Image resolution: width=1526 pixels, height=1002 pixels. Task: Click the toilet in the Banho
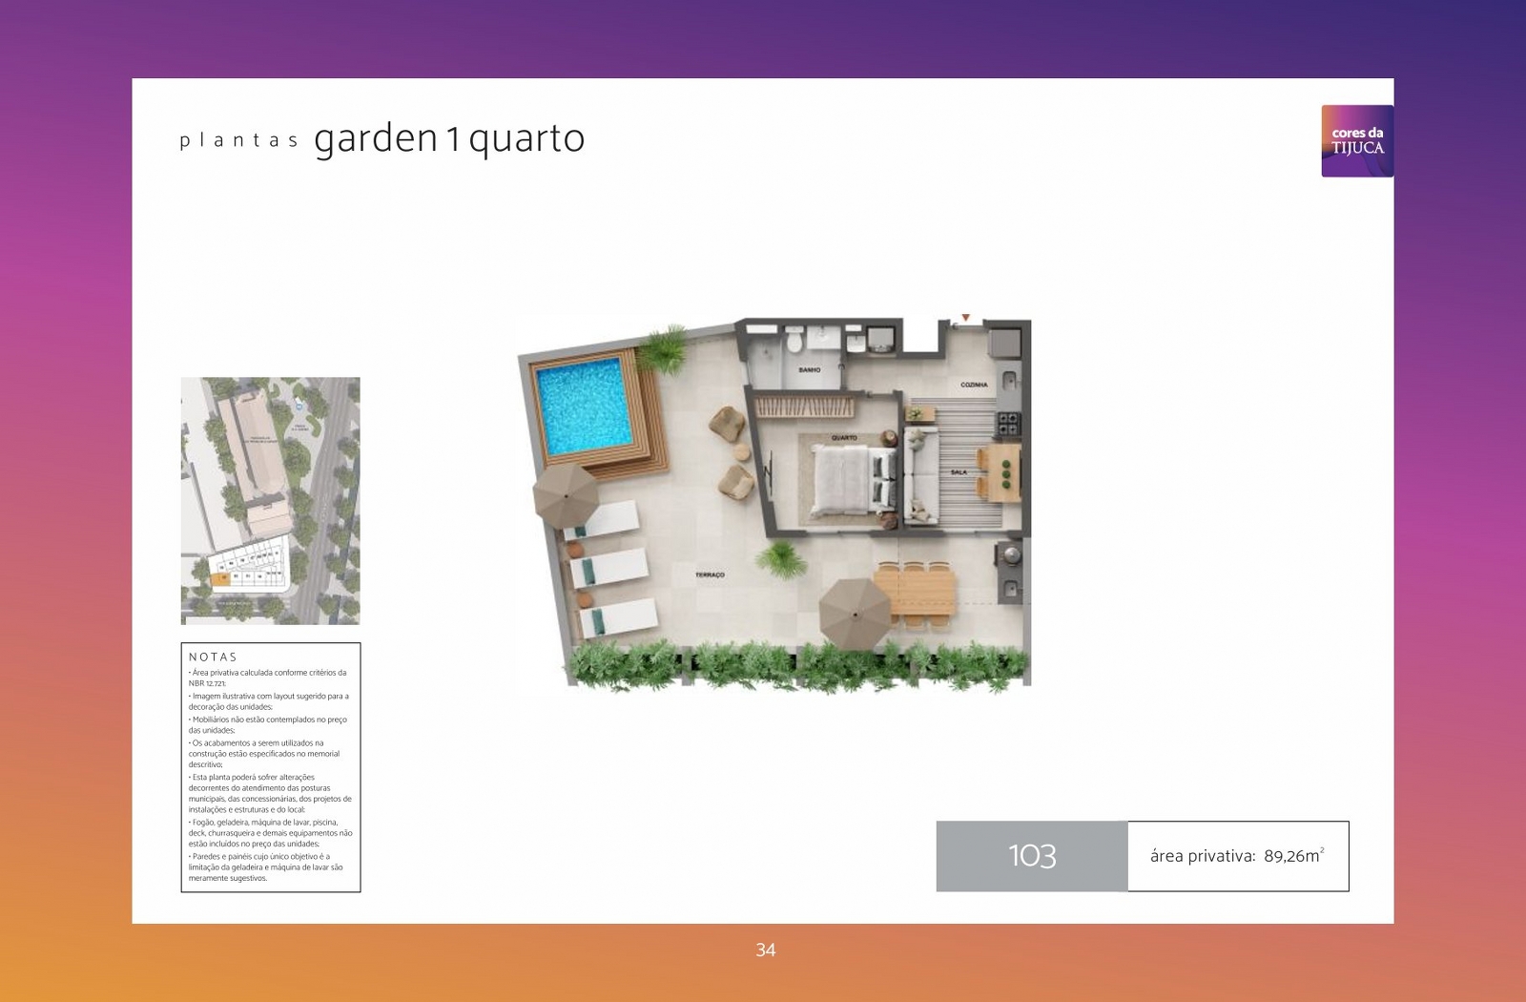tap(794, 341)
